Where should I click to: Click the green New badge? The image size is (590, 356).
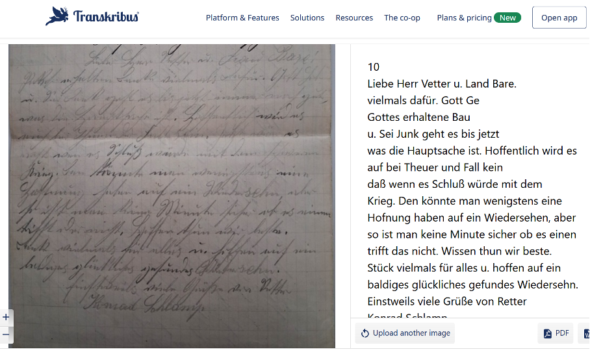coord(507,18)
